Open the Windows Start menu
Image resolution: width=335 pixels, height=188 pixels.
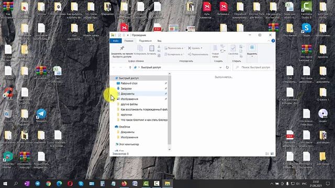5,183
